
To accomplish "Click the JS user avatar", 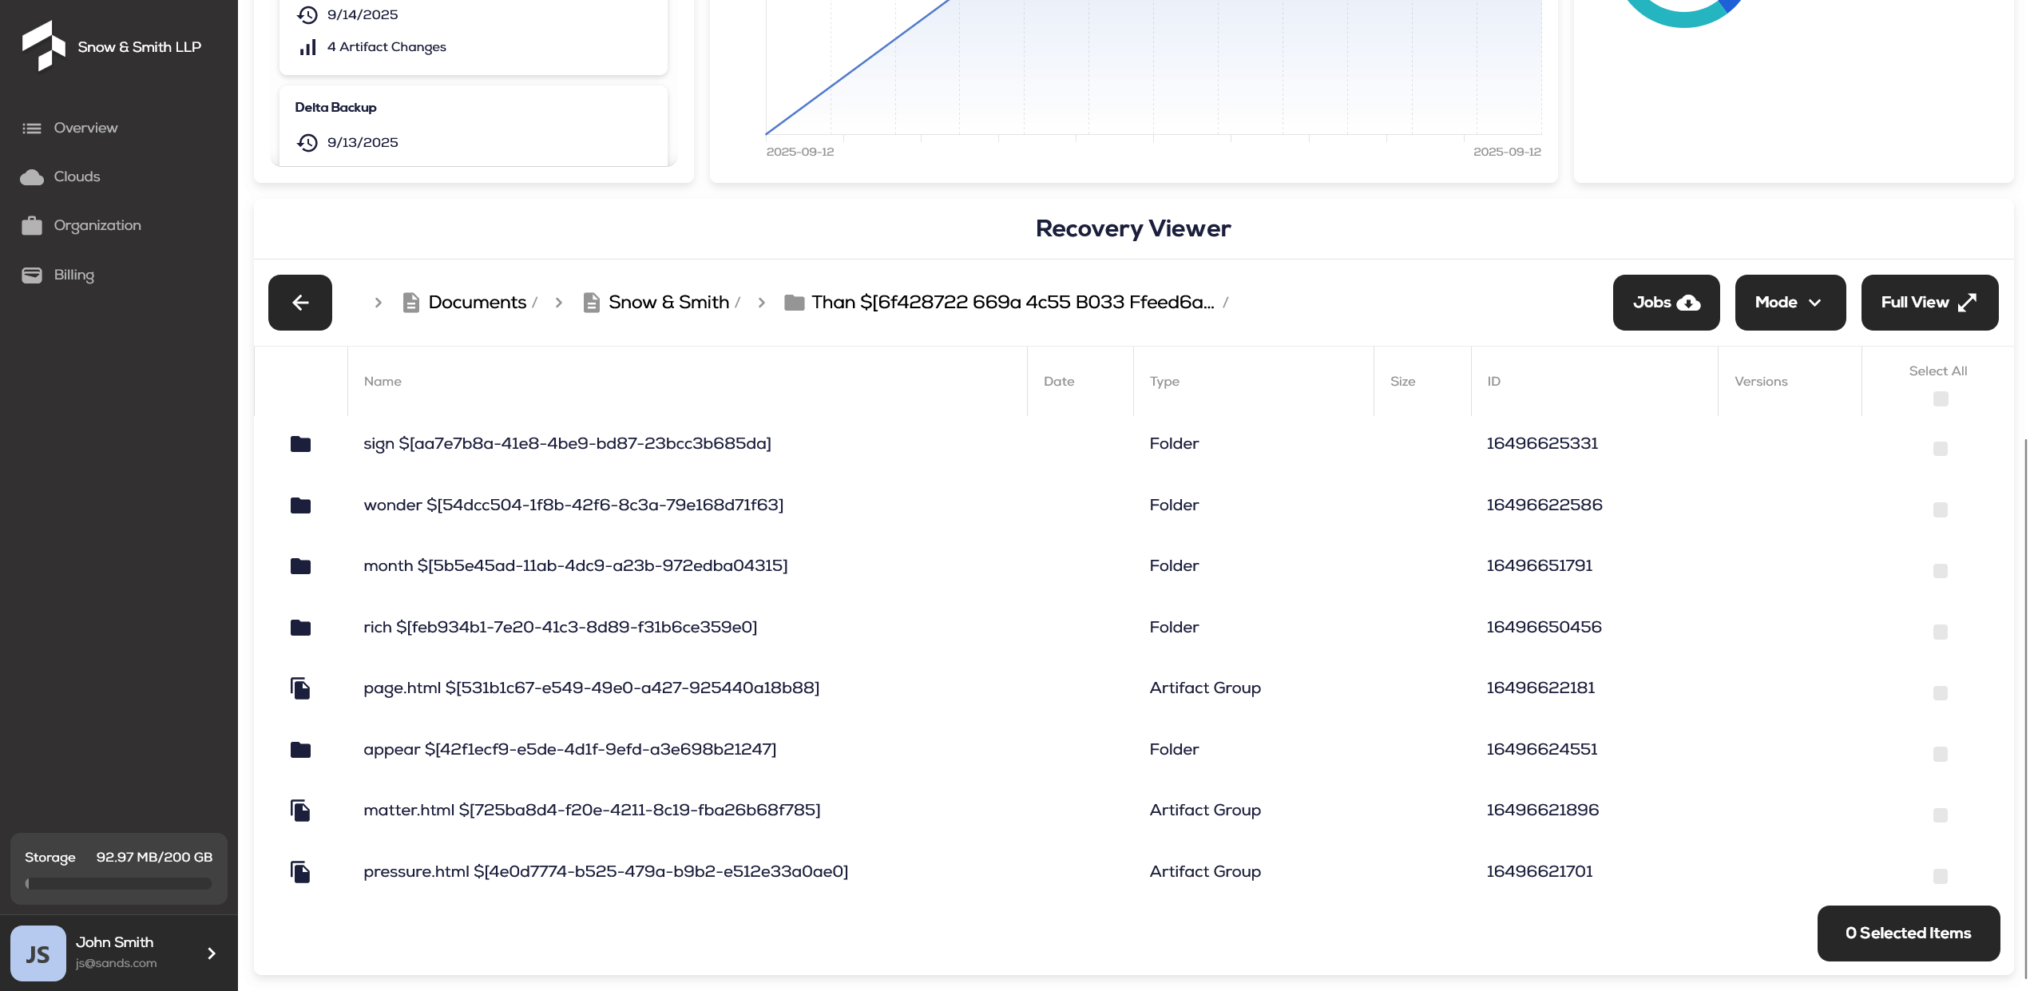I will tap(38, 953).
